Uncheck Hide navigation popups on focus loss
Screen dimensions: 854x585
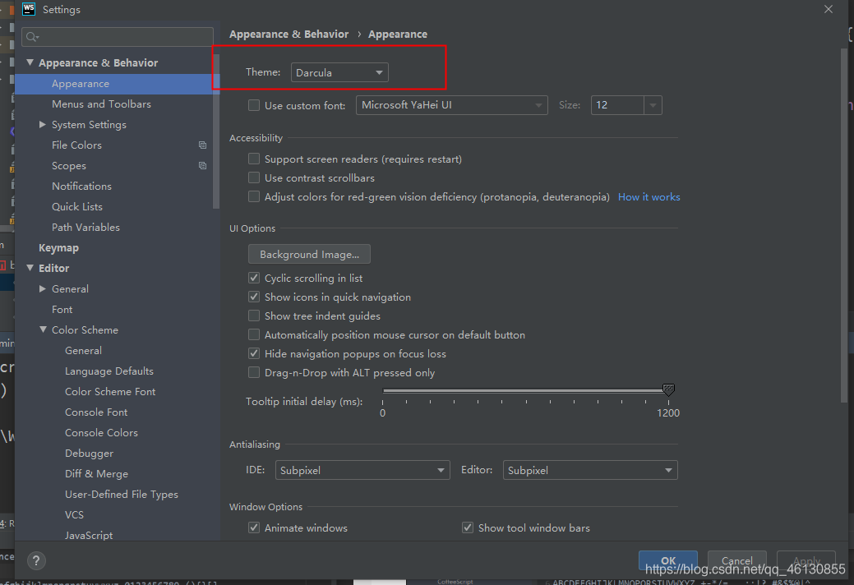(254, 353)
